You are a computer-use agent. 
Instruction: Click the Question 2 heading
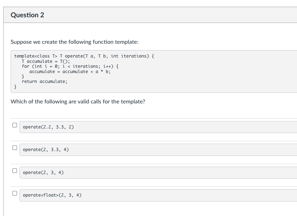click(27, 15)
